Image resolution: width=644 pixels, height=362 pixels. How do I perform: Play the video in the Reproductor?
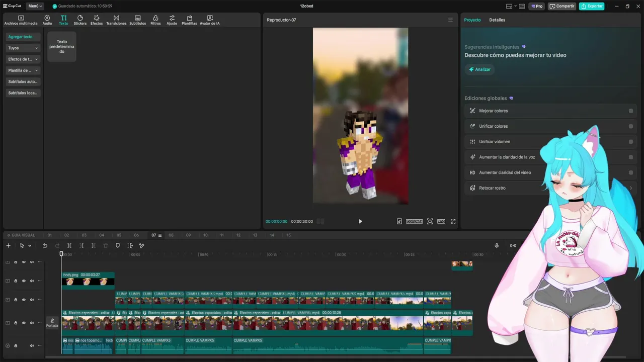click(360, 221)
